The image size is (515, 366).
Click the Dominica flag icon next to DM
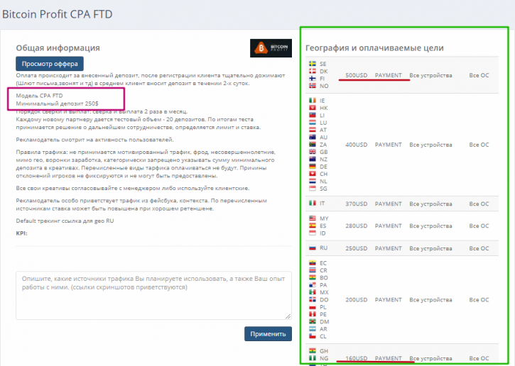pyautogui.click(x=313, y=322)
